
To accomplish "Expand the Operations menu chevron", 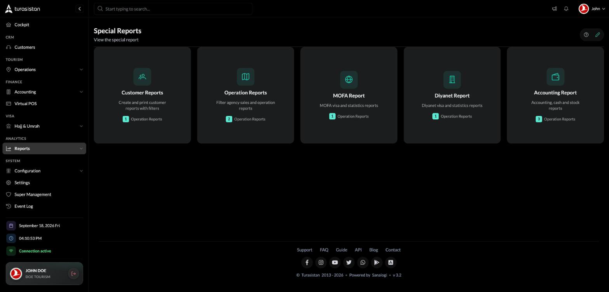I will [x=81, y=70].
